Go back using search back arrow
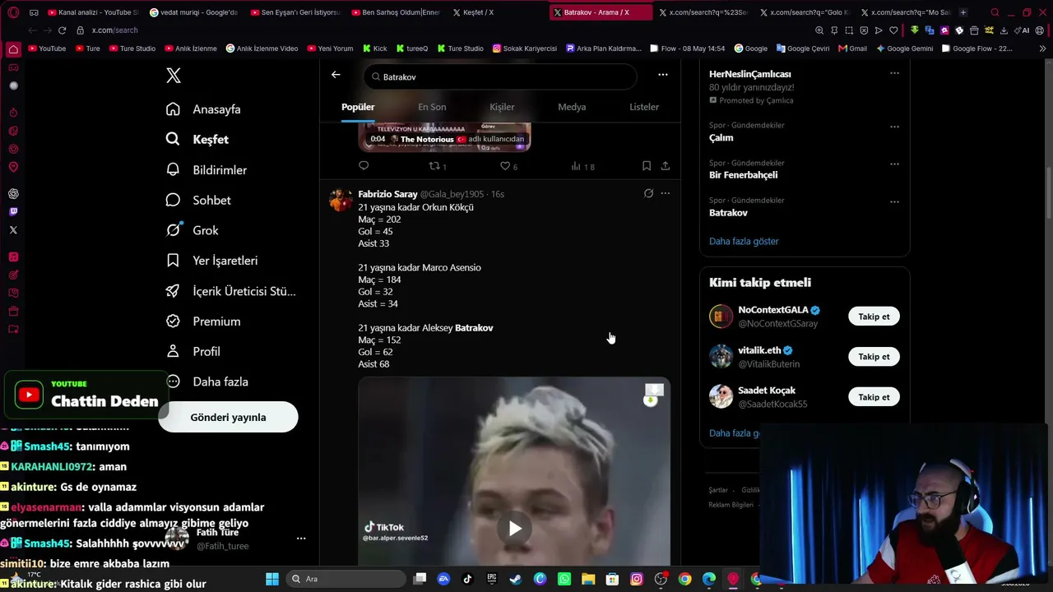1053x592 pixels. (x=336, y=75)
